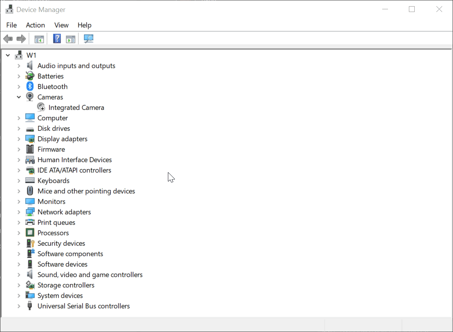Select the Processors label

click(x=53, y=233)
